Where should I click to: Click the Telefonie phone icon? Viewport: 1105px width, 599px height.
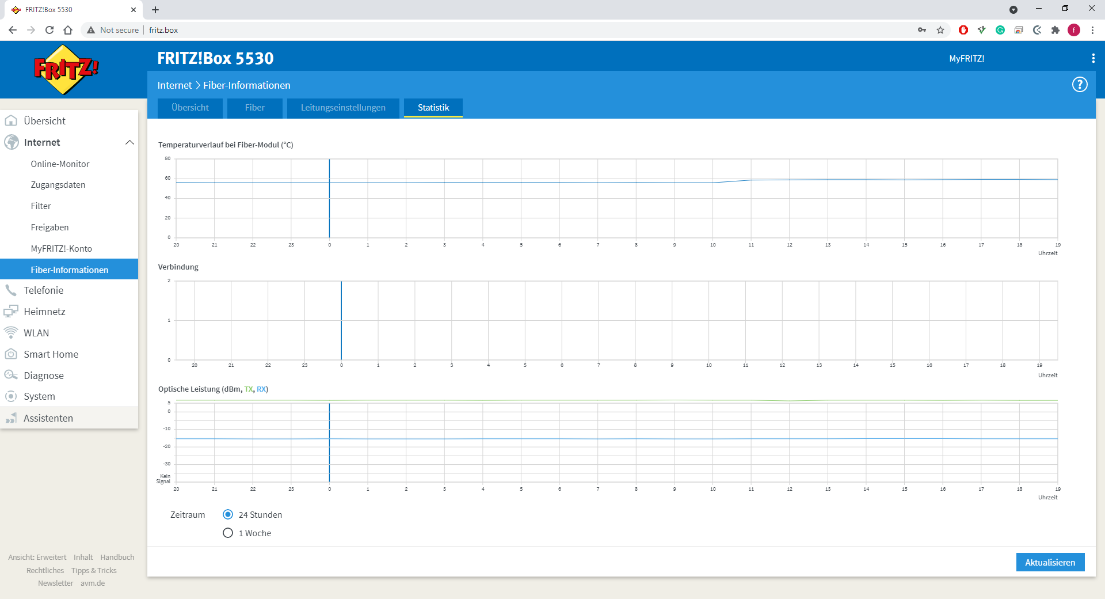point(11,290)
